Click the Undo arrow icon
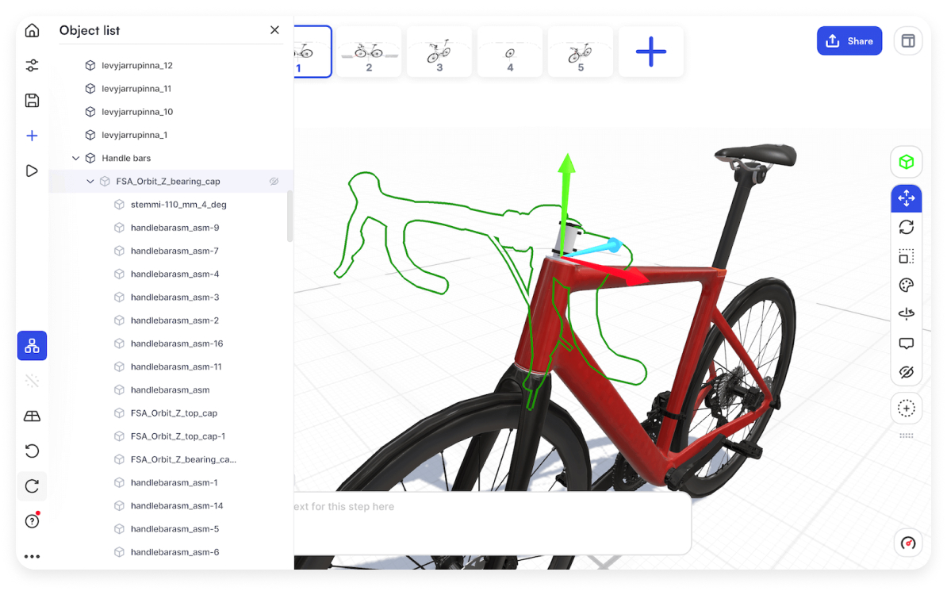The width and height of the screenshot is (947, 591). 32,451
